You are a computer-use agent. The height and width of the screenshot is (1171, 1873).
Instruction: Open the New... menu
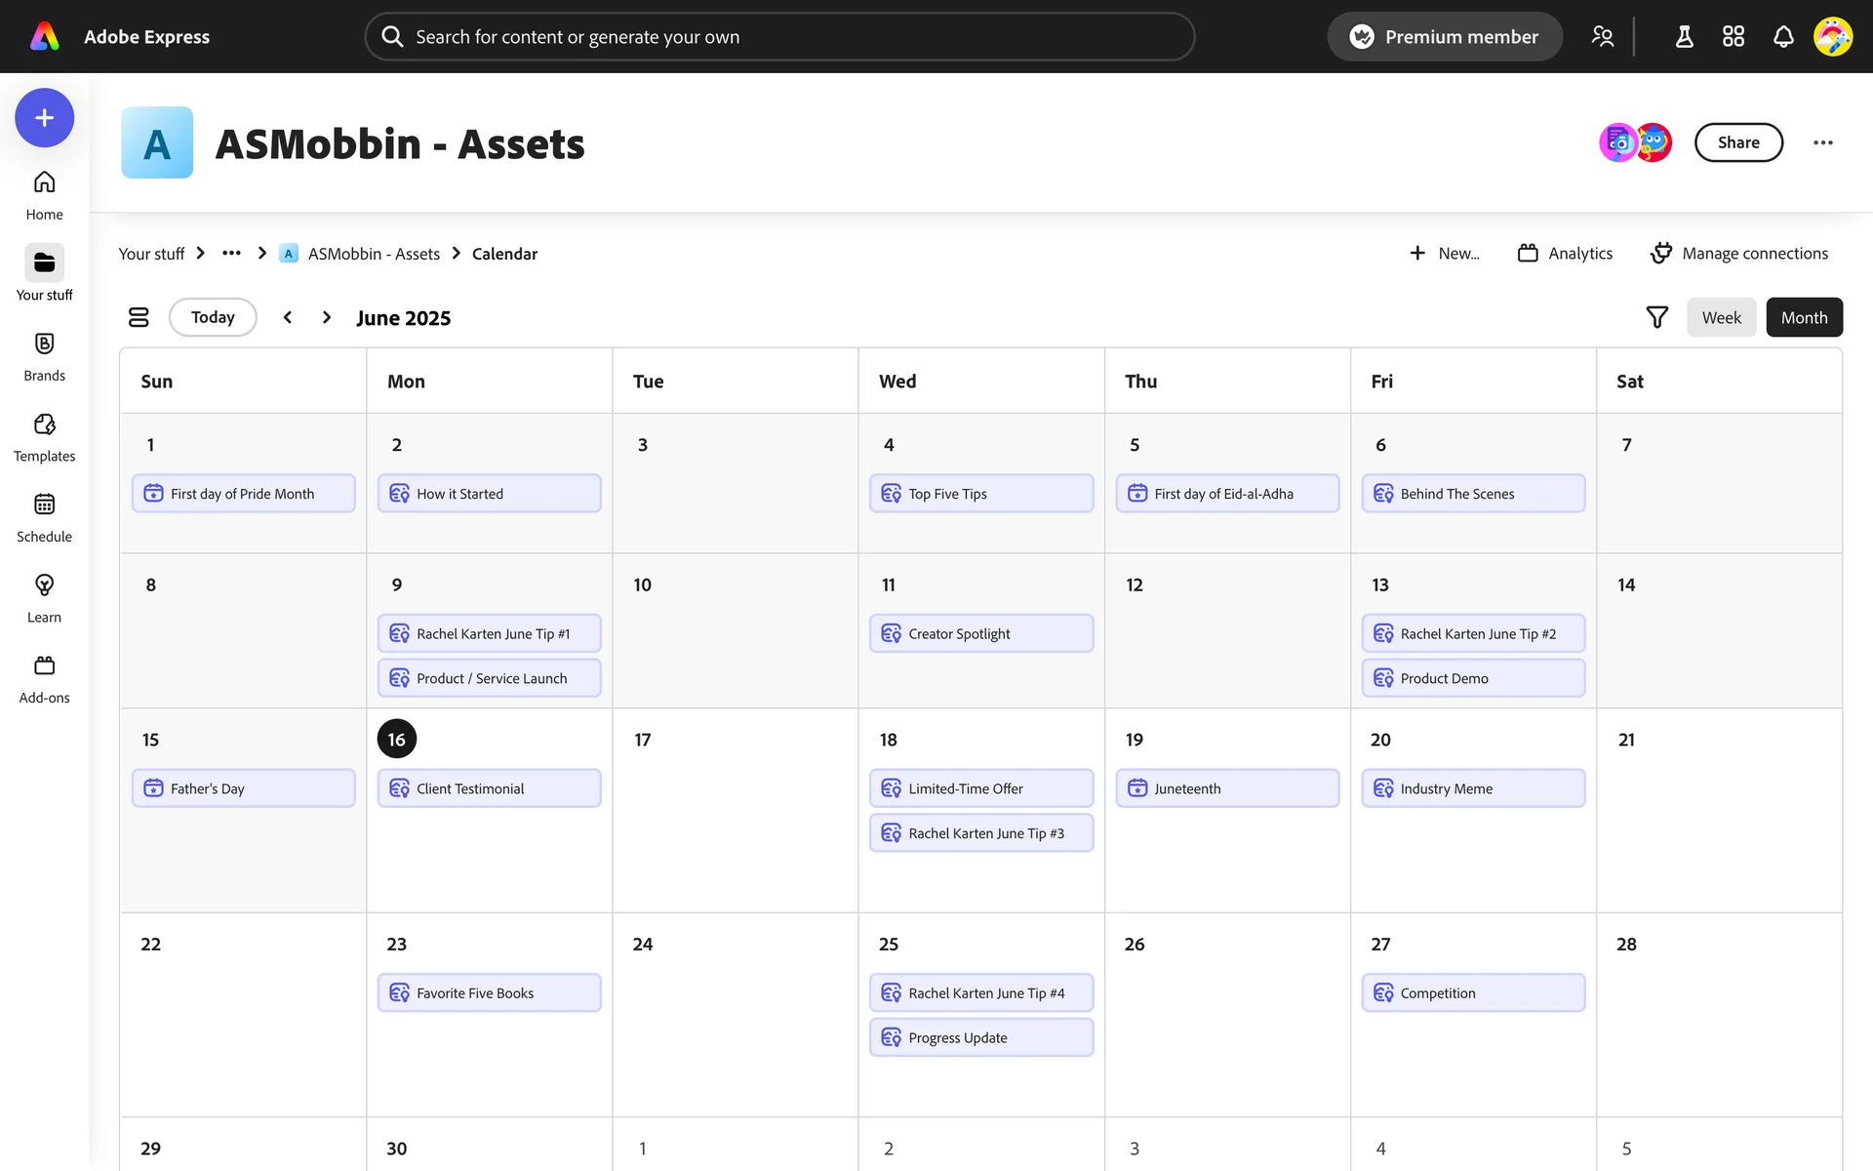pyautogui.click(x=1445, y=253)
